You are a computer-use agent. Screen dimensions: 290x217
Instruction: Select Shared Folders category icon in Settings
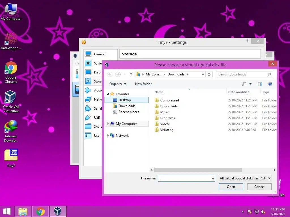pos(88,126)
